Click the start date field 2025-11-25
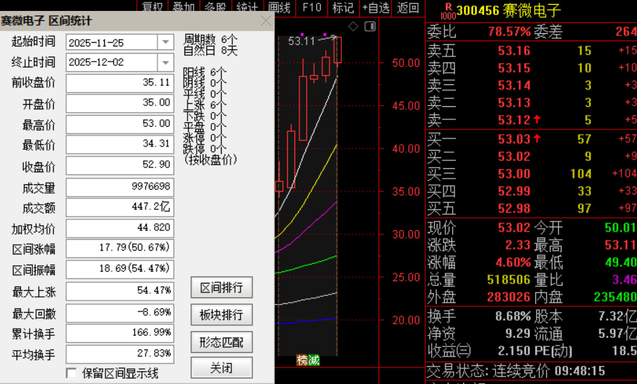Image resolution: width=637 pixels, height=384 pixels. pyautogui.click(x=112, y=42)
